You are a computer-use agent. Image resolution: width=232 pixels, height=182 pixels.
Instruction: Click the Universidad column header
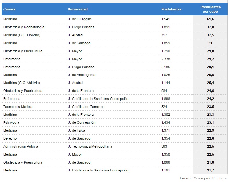[x=77, y=9]
